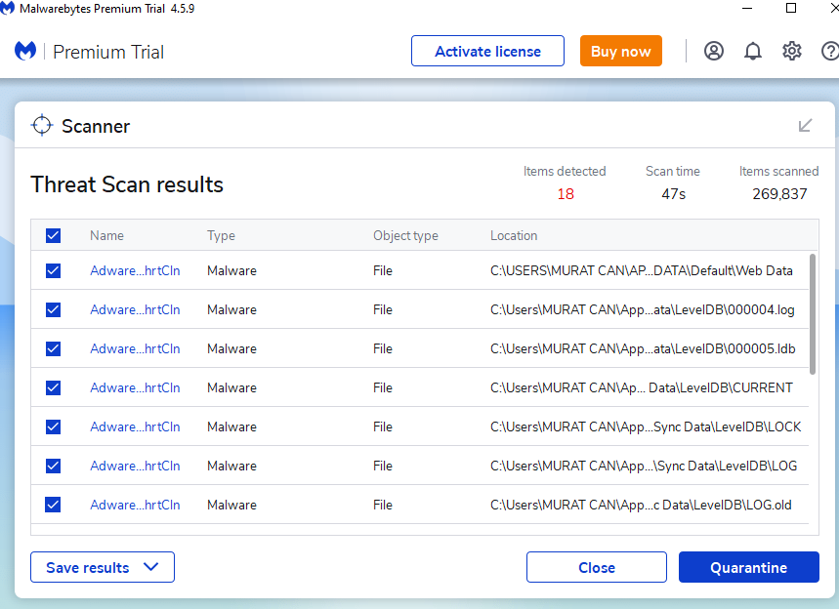Expand the Save results dropdown

pos(103,567)
